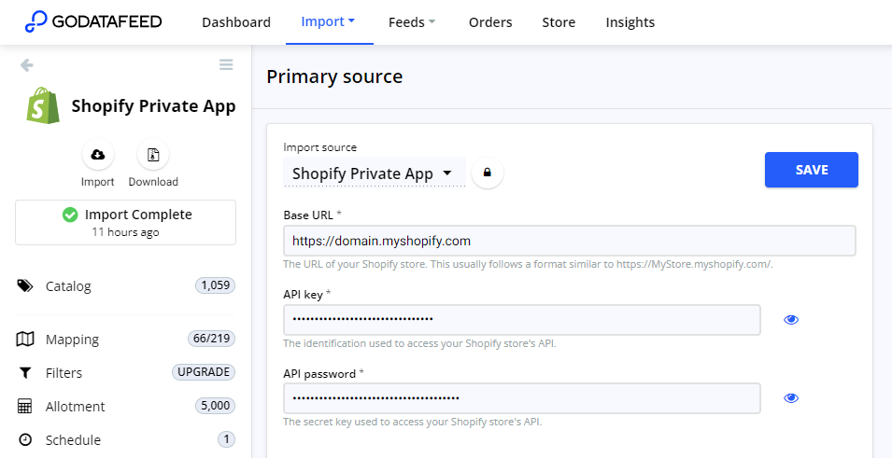The height and width of the screenshot is (458, 892).
Task: Click the Base URL input field
Action: 570,241
